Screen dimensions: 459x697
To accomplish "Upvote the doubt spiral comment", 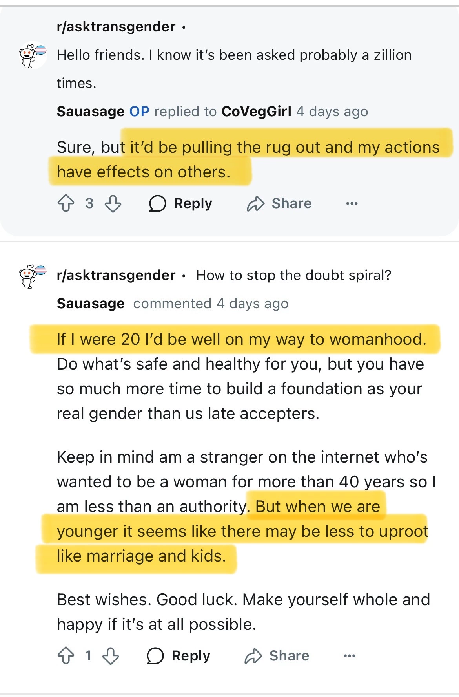I will (66, 655).
